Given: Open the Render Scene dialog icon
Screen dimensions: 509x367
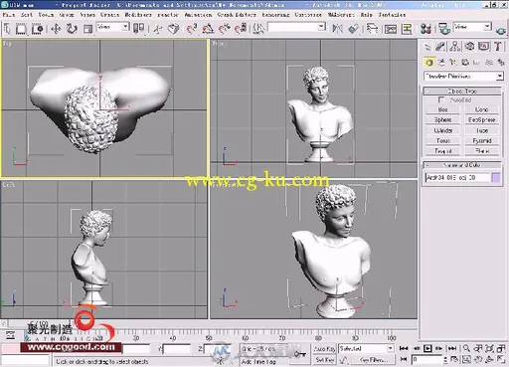Looking at the screenshot, I should (444, 29).
